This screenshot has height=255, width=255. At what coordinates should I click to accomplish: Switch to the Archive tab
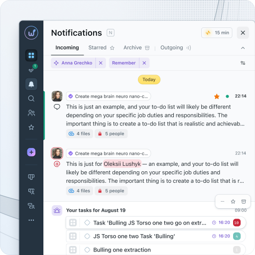136,48
